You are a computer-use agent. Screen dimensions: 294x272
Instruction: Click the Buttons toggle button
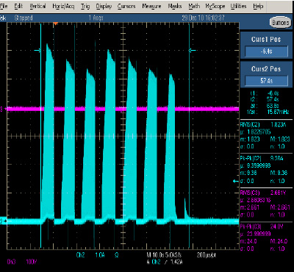coord(280,23)
